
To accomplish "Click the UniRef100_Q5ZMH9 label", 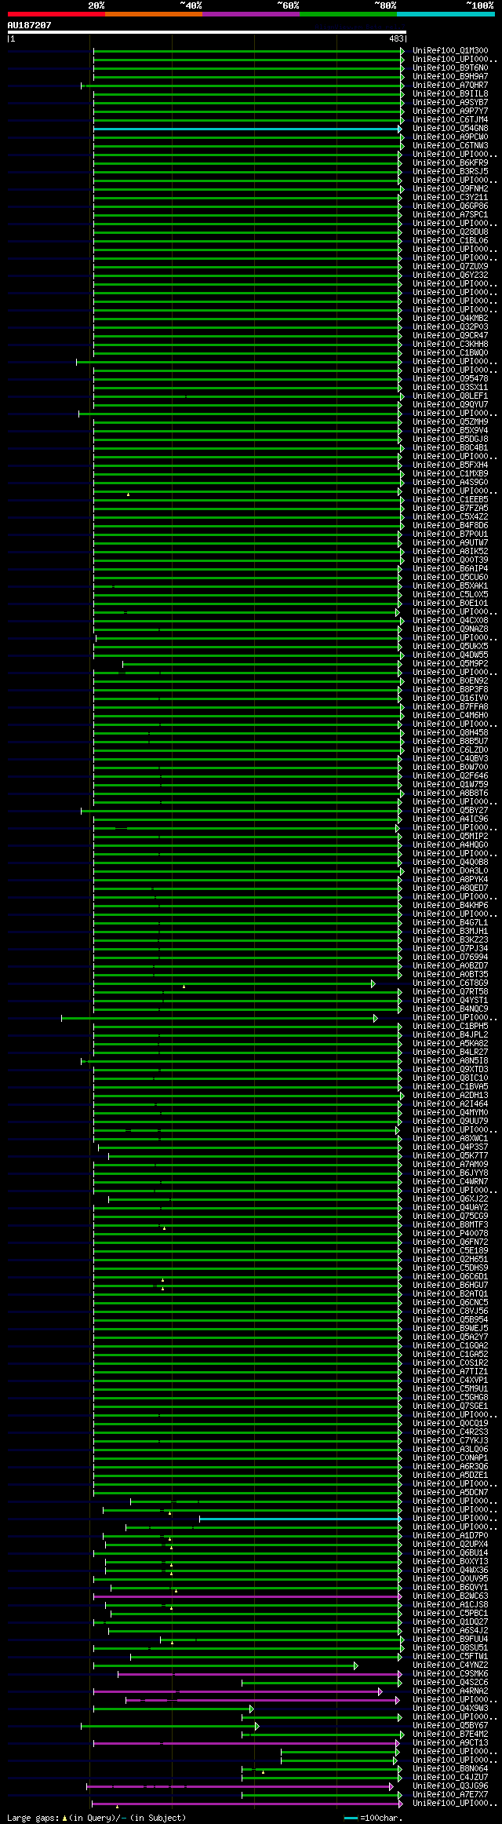I will (x=450, y=422).
